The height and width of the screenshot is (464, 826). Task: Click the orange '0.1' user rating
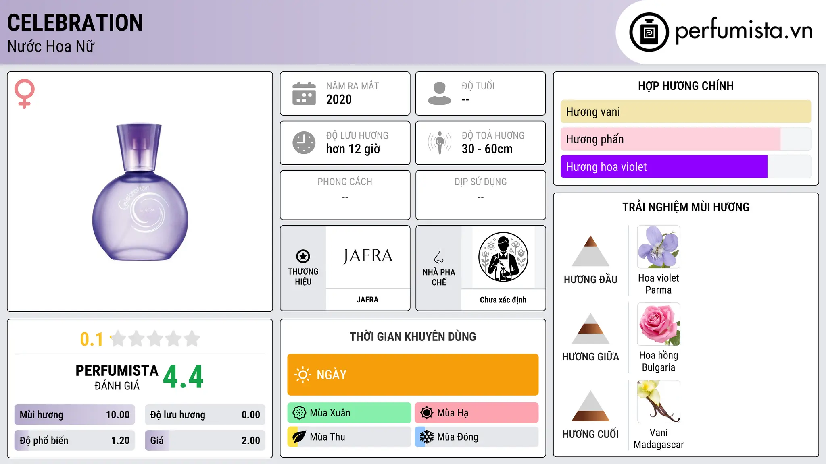92,339
